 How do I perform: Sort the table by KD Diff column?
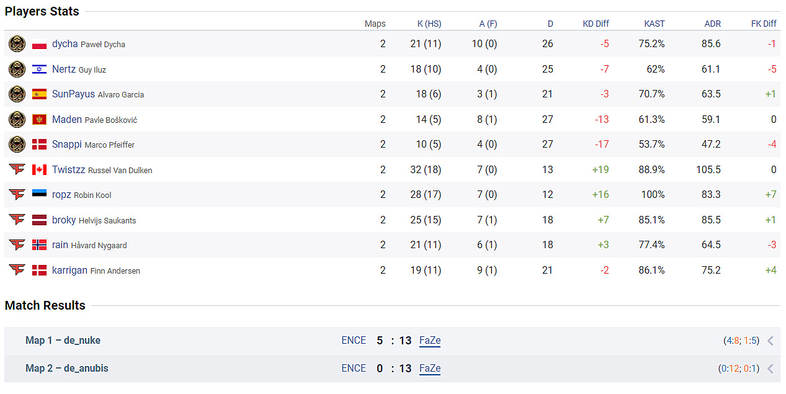tap(595, 24)
